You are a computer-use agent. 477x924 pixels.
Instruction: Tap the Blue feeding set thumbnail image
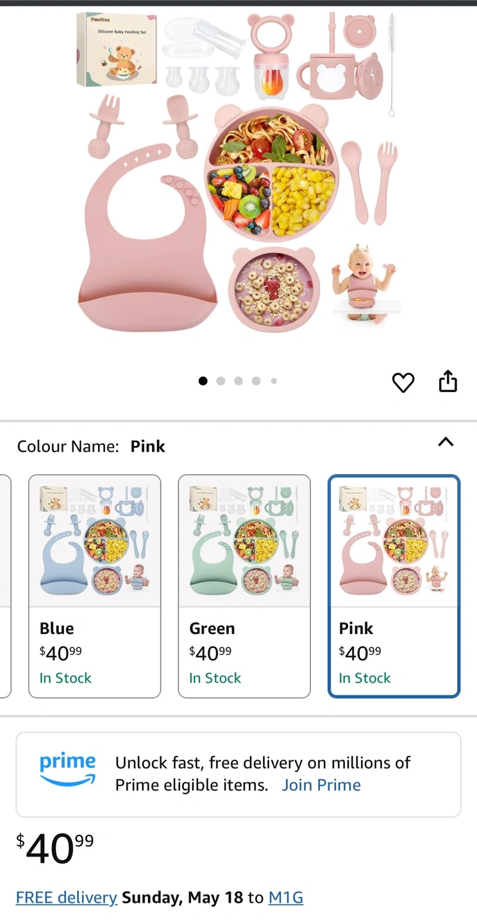click(94, 541)
